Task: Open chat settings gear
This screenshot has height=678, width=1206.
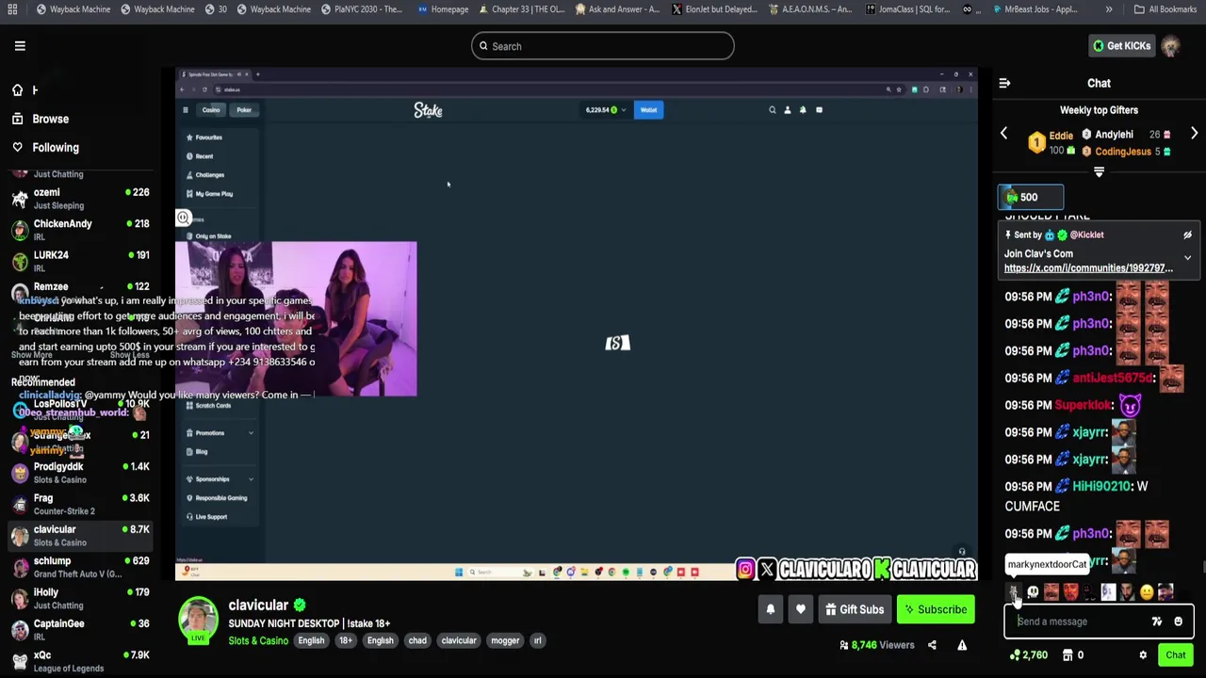Action: pos(1143,655)
